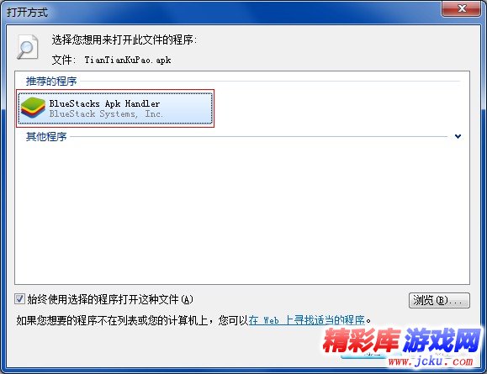Choose BlueStacks Apk Handler program entry
487x374 pixels.
115,108
